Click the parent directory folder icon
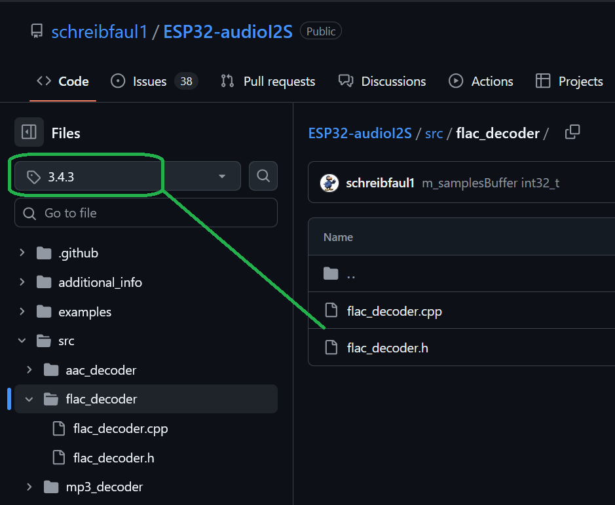Image resolution: width=615 pixels, height=505 pixels. pos(331,274)
